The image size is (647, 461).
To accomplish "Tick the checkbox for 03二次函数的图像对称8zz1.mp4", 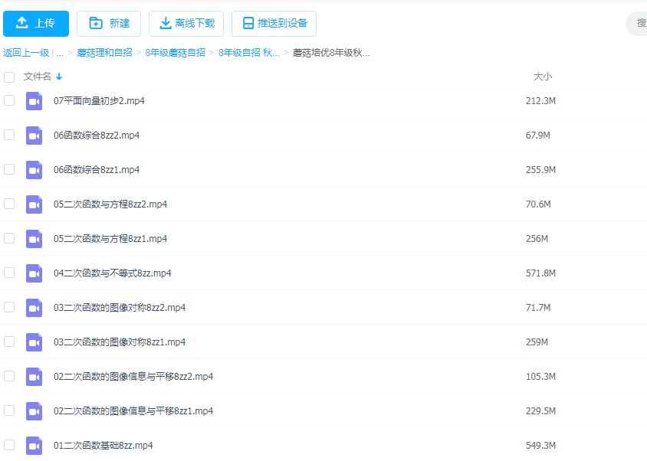I will 9,342.
